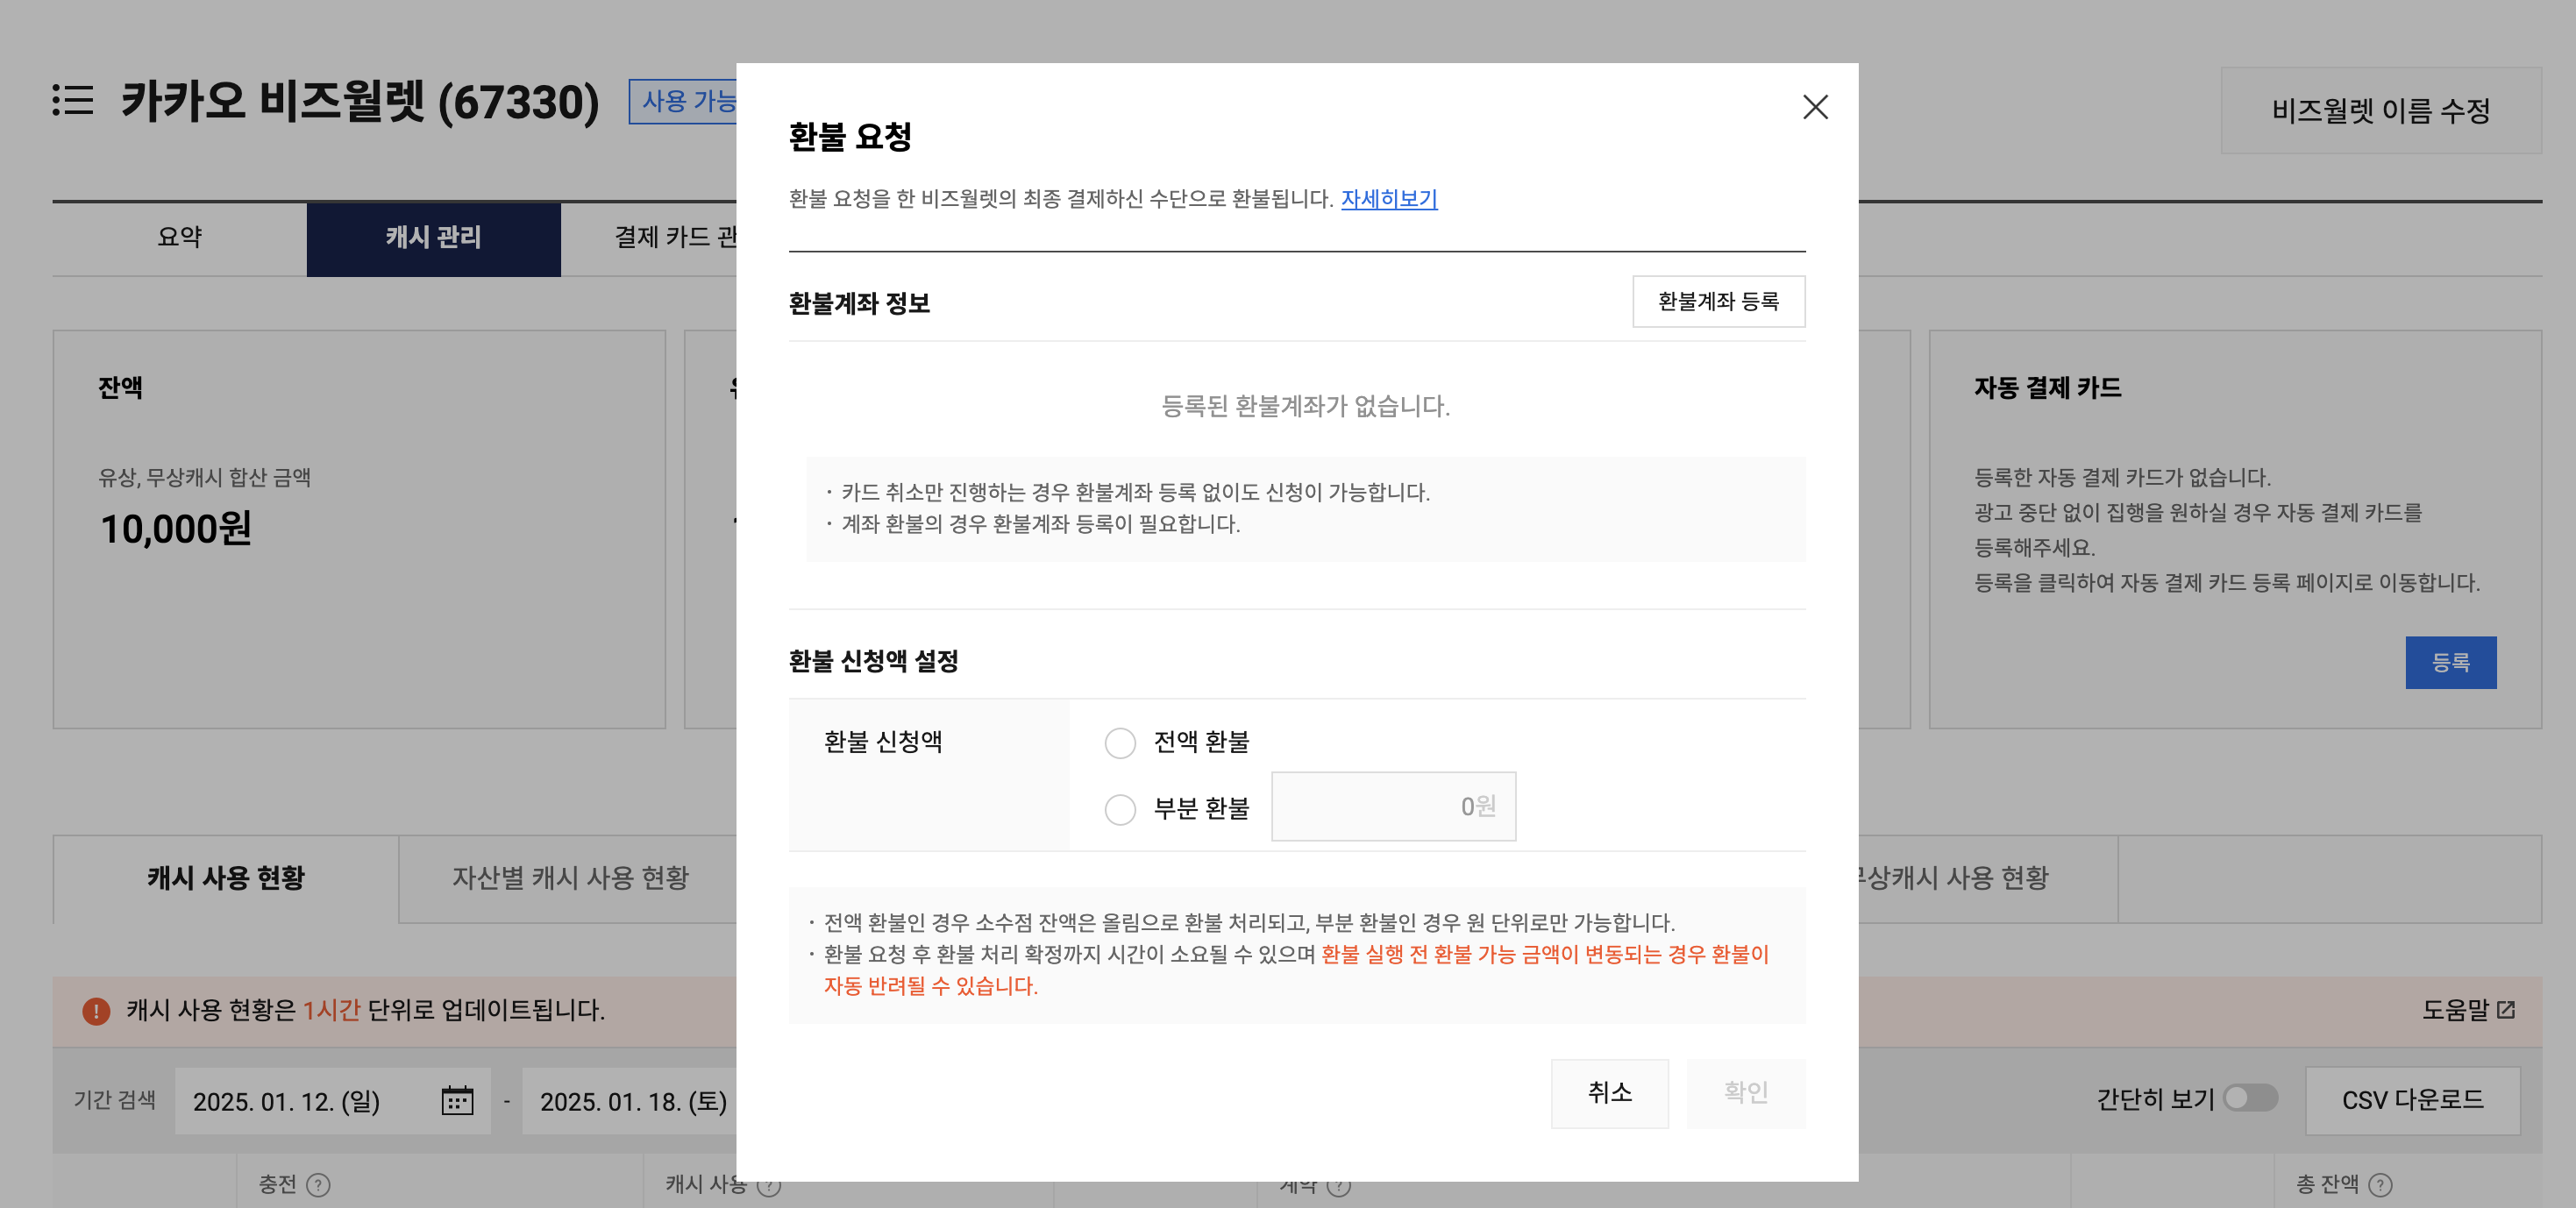2576x1208 pixels.
Task: Click the partial refund amount field
Action: [1393, 806]
